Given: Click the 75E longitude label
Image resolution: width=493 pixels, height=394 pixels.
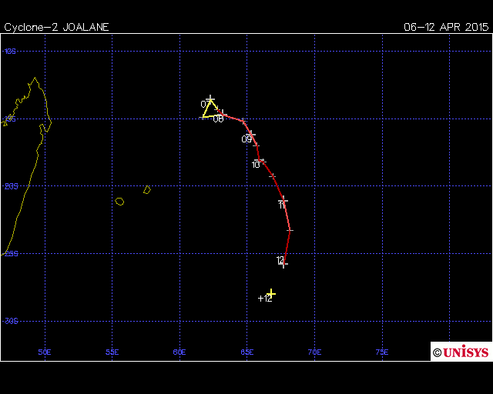Looking at the screenshot, I should [382, 352].
